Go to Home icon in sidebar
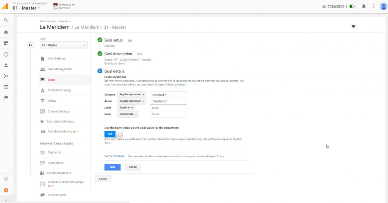Image resolution: width=388 pixels, height=203 pixels. (x=6, y=33)
